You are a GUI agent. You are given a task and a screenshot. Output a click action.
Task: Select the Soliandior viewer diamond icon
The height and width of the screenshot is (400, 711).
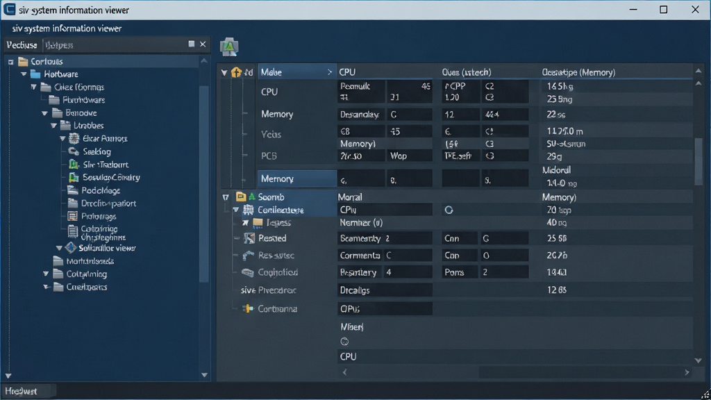click(x=71, y=248)
